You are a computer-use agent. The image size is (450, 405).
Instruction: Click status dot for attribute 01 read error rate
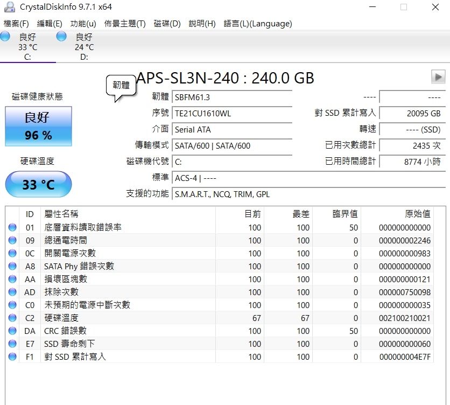(12, 228)
